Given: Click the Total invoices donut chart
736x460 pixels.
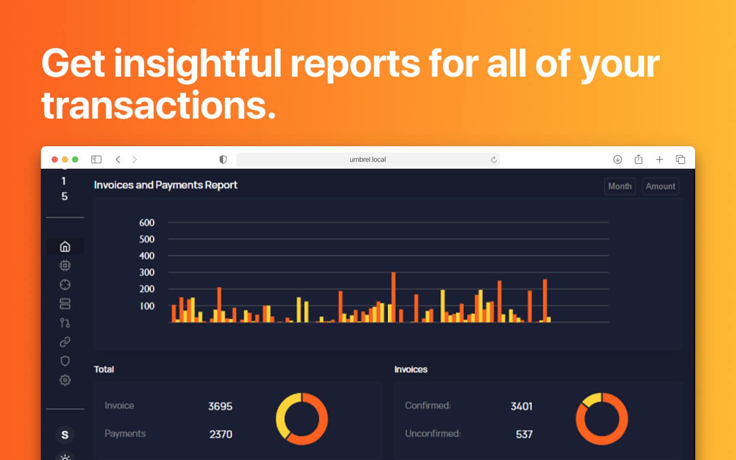Looking at the screenshot, I should 302,419.
